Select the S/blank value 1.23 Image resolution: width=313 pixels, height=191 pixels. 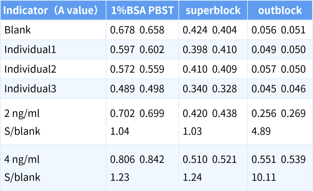[x=120, y=177]
